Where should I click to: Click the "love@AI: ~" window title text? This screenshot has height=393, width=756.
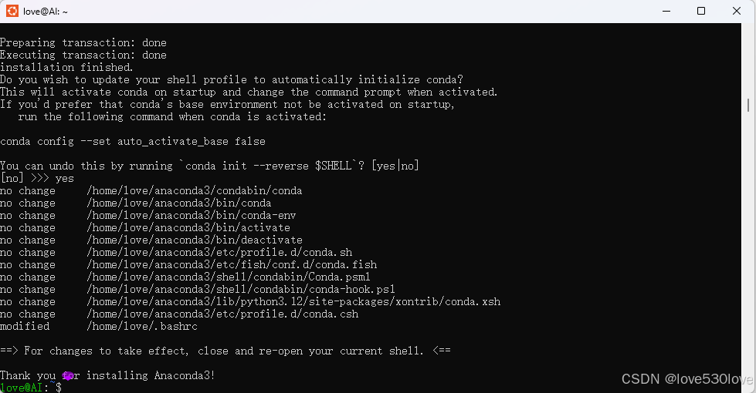[46, 12]
